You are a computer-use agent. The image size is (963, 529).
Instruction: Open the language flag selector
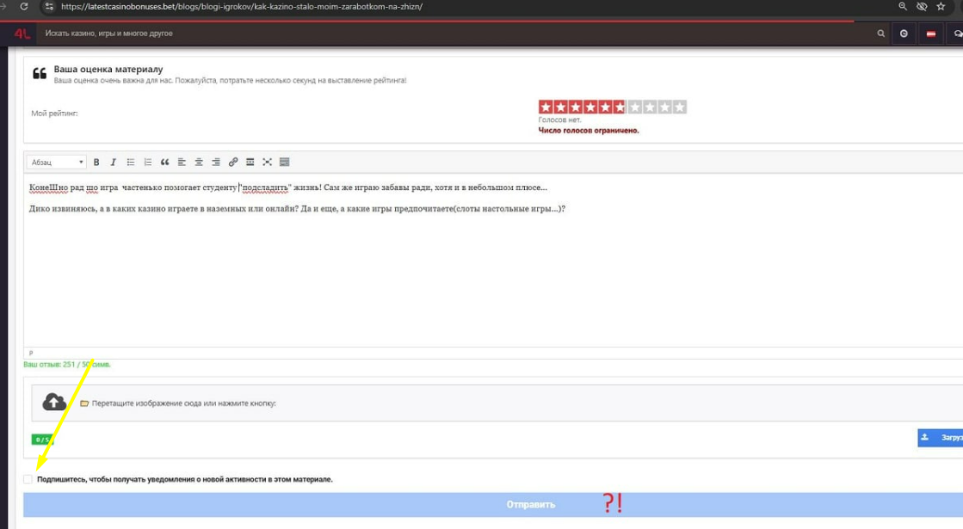[x=931, y=34]
